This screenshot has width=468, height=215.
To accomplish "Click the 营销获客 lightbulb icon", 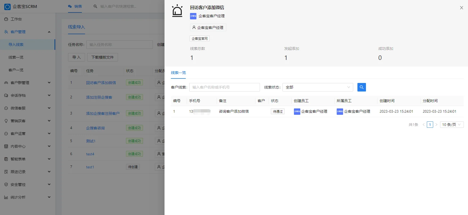I will (6, 121).
